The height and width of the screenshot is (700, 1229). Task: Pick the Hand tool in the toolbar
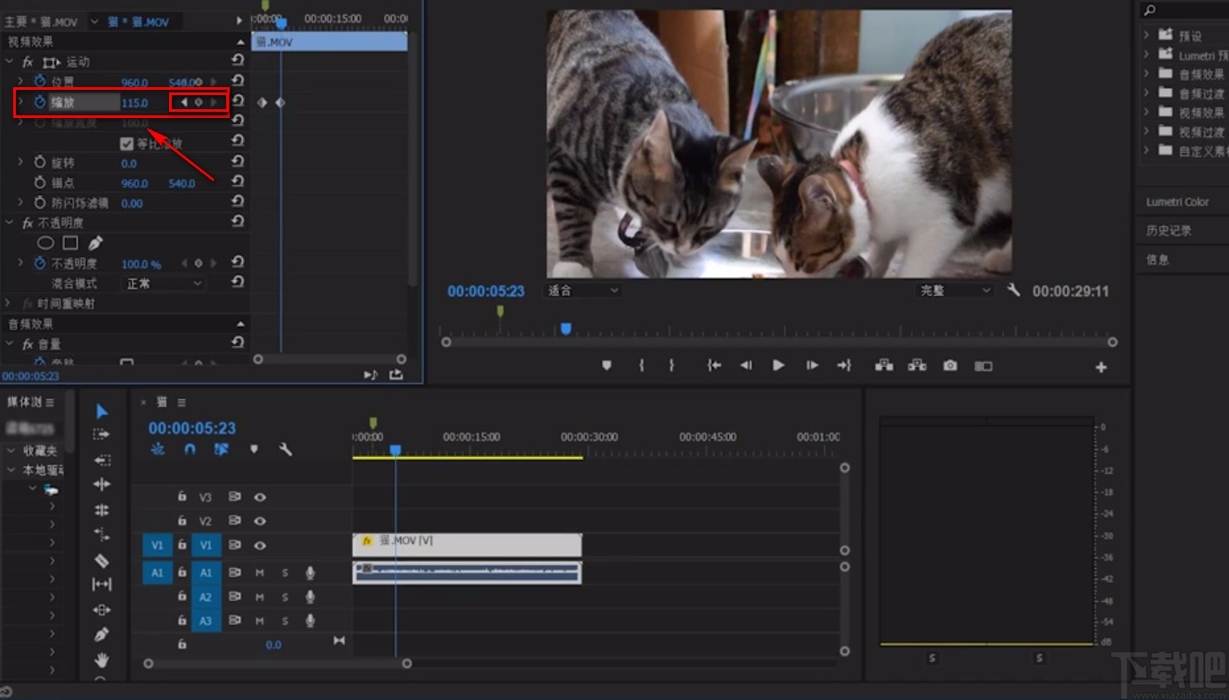click(x=102, y=659)
